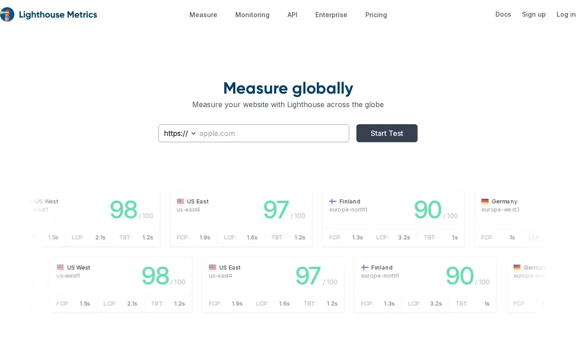Focus the apple.com URL input field

click(x=273, y=133)
